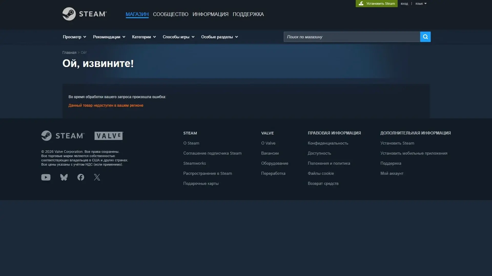Open the О Steam footer link
This screenshot has height=276, width=492.
click(x=191, y=143)
